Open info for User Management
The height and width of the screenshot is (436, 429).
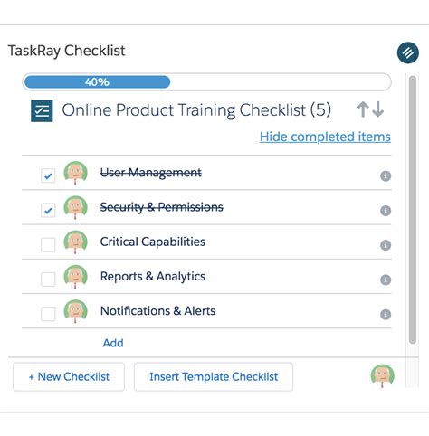[386, 176]
